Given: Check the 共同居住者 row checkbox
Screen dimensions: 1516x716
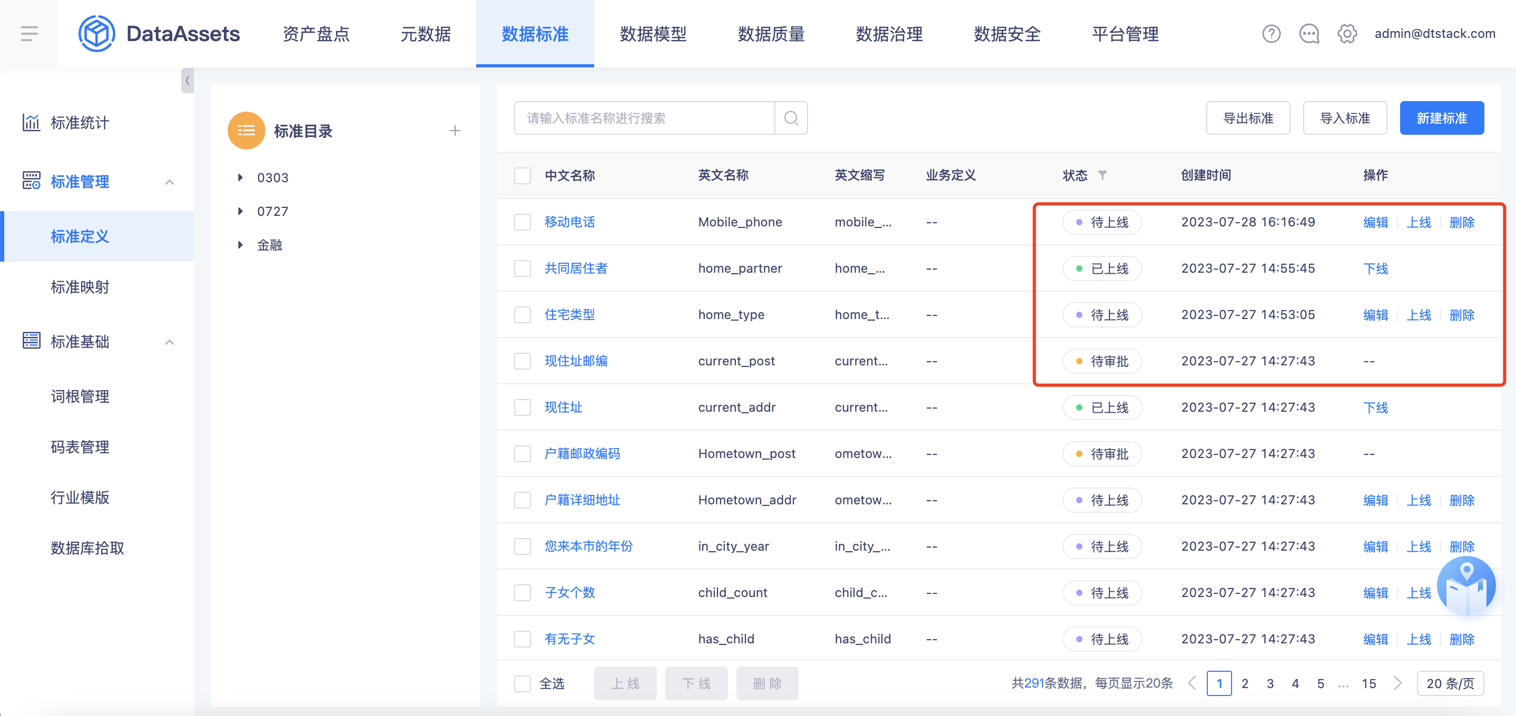Looking at the screenshot, I should 522,268.
